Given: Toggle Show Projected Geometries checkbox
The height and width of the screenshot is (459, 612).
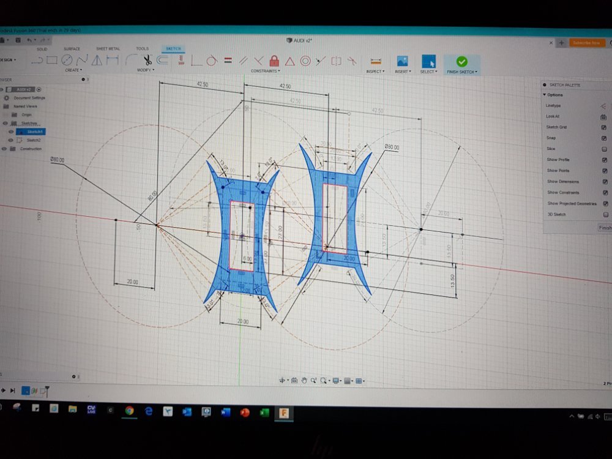Looking at the screenshot, I should [x=605, y=204].
